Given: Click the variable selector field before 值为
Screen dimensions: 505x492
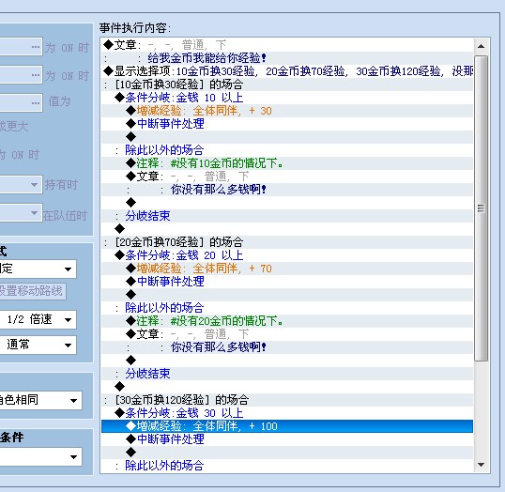Looking at the screenshot, I should (21, 102).
